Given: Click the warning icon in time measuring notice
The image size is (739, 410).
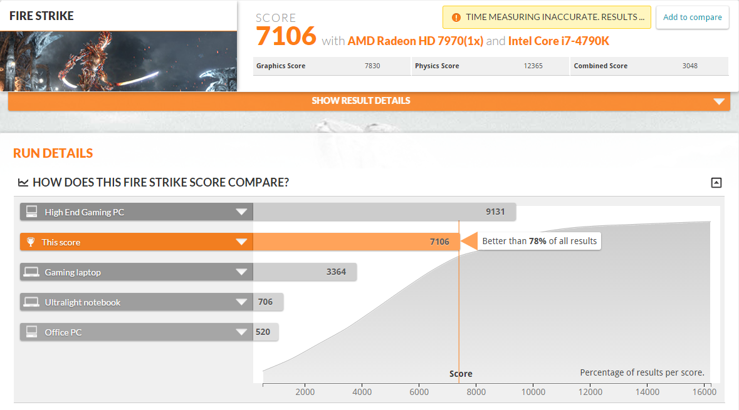Looking at the screenshot, I should [x=456, y=18].
